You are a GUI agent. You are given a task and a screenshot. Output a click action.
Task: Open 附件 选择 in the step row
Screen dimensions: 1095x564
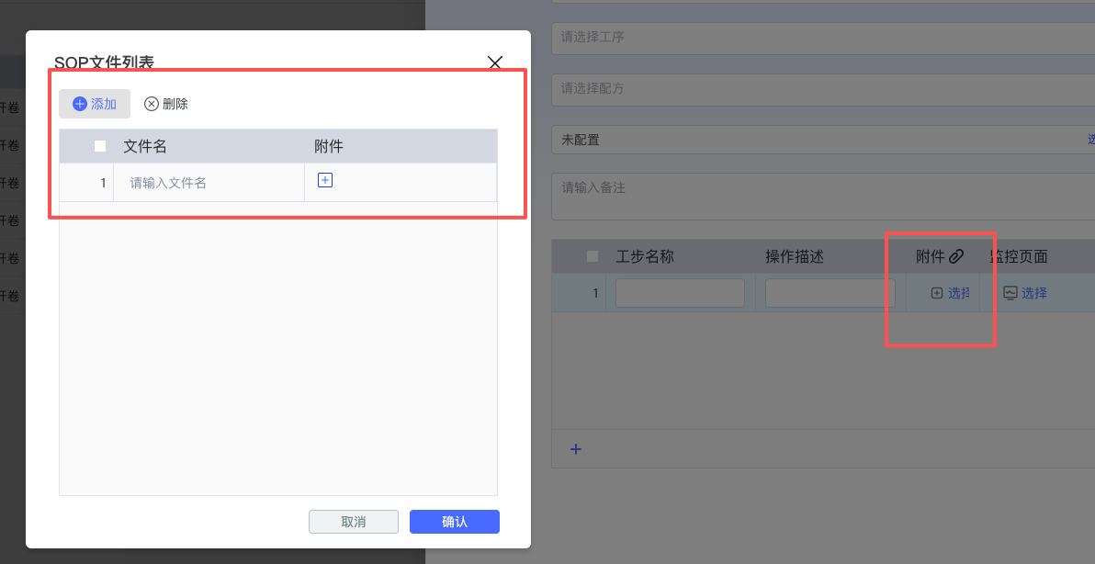(950, 293)
